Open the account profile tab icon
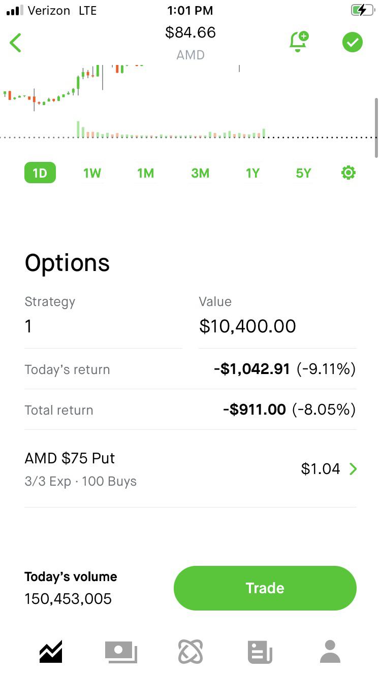 [x=330, y=652]
